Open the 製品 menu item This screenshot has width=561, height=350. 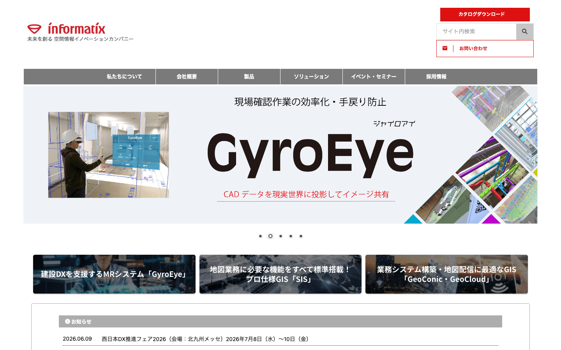(x=249, y=77)
